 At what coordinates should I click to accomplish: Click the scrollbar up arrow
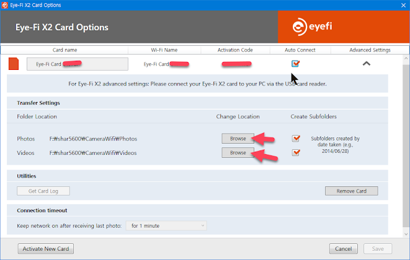pos(406,58)
